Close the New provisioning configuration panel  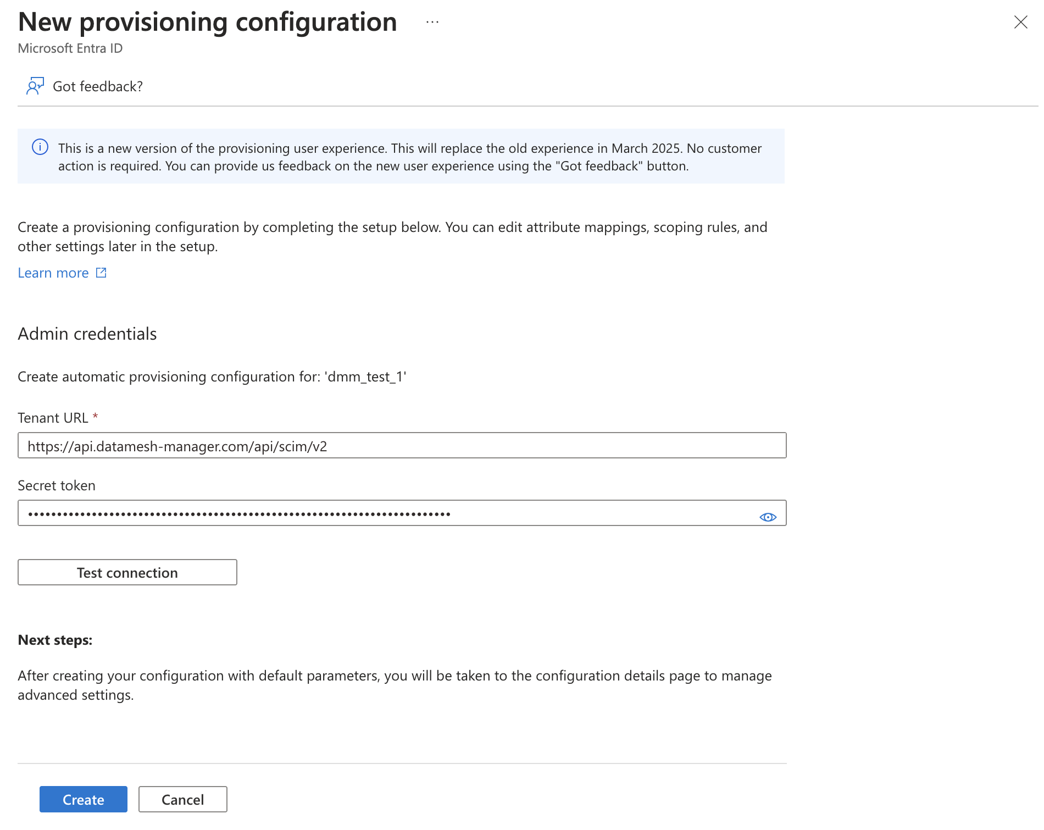click(x=1020, y=22)
